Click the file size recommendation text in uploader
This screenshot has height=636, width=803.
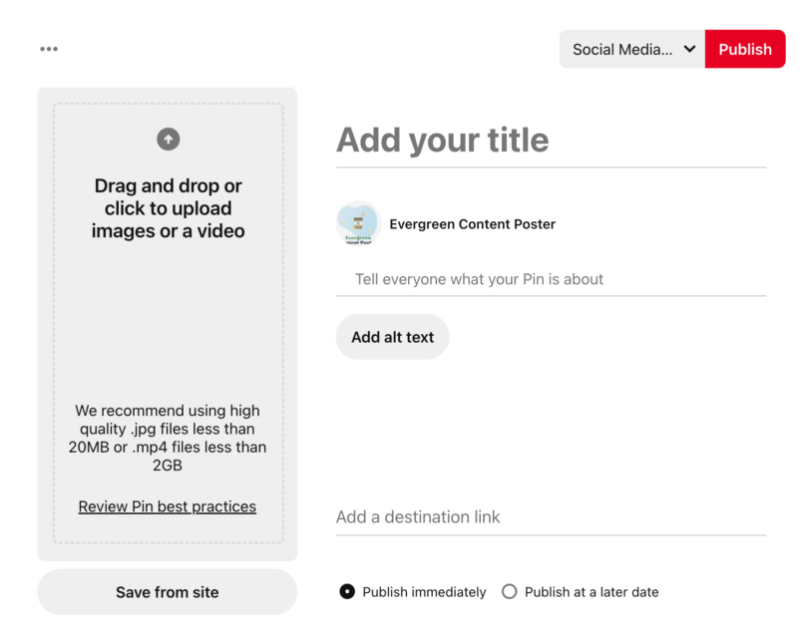(168, 438)
